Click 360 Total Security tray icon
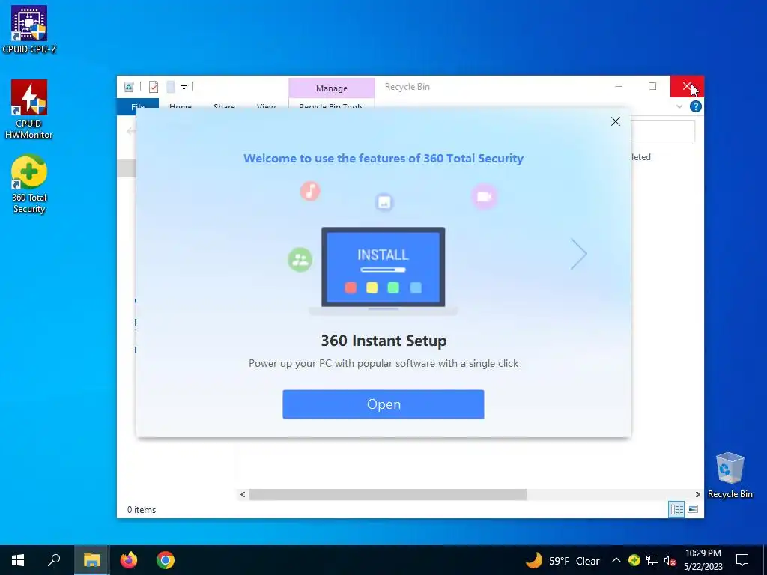Viewport: 767px width, 575px height. (634, 560)
